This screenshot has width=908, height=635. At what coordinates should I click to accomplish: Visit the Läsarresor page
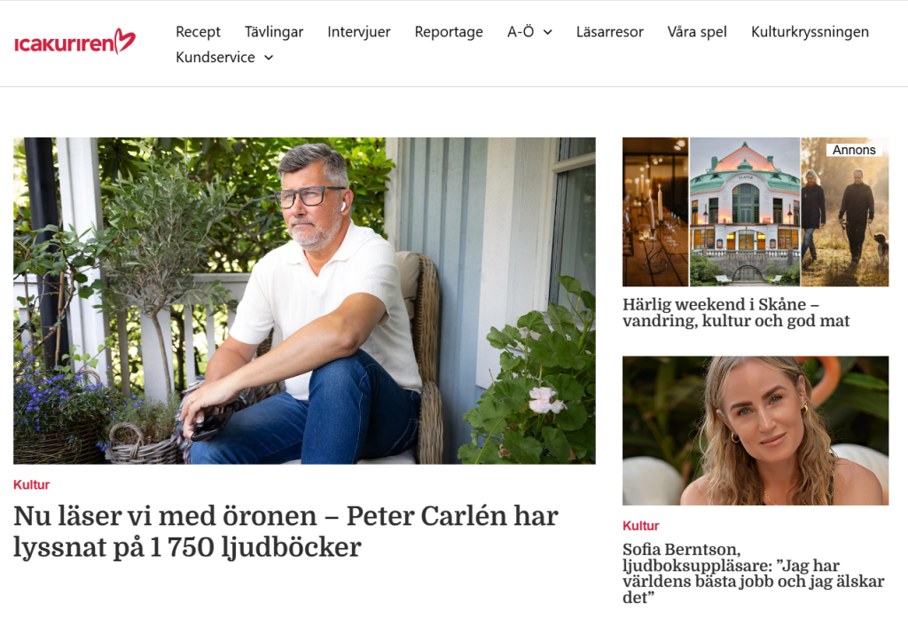click(610, 32)
